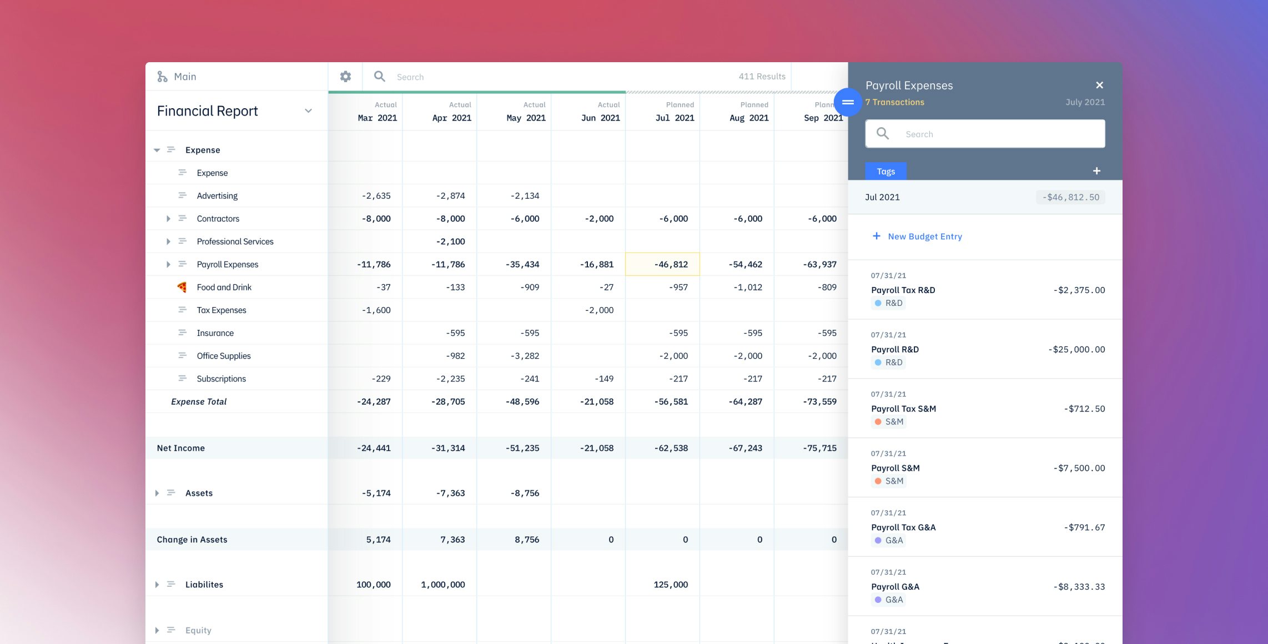Expand the Contractors row

point(168,219)
